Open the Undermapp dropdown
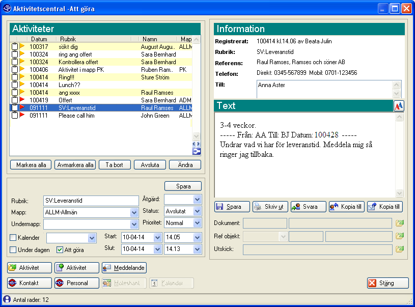Viewport: 415px width, 307px height. [x=134, y=224]
